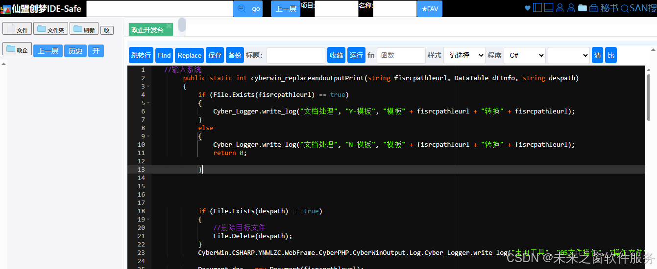Click the 收 collapse button
Screen dimensions: 657x269
107,30
